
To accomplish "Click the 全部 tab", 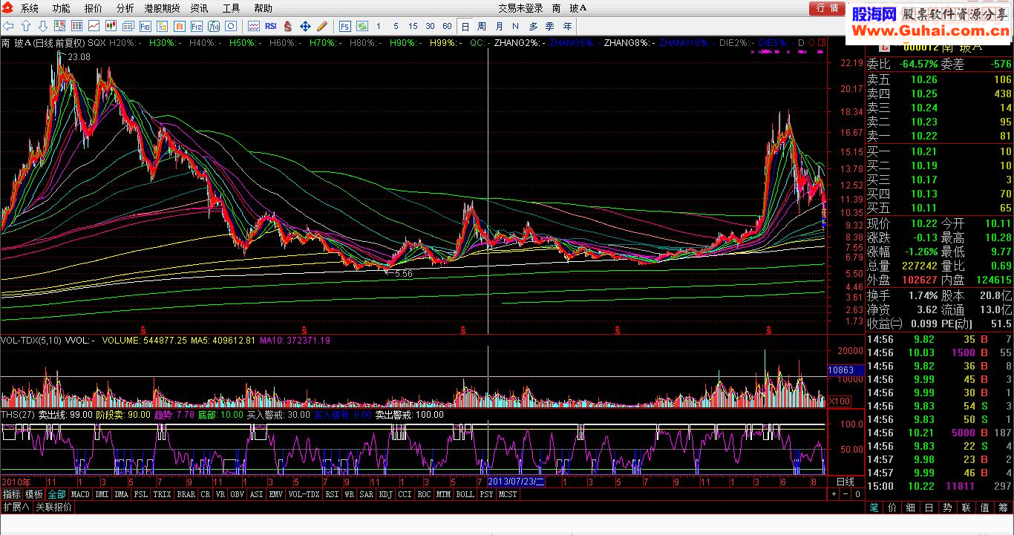I will pyautogui.click(x=57, y=494).
